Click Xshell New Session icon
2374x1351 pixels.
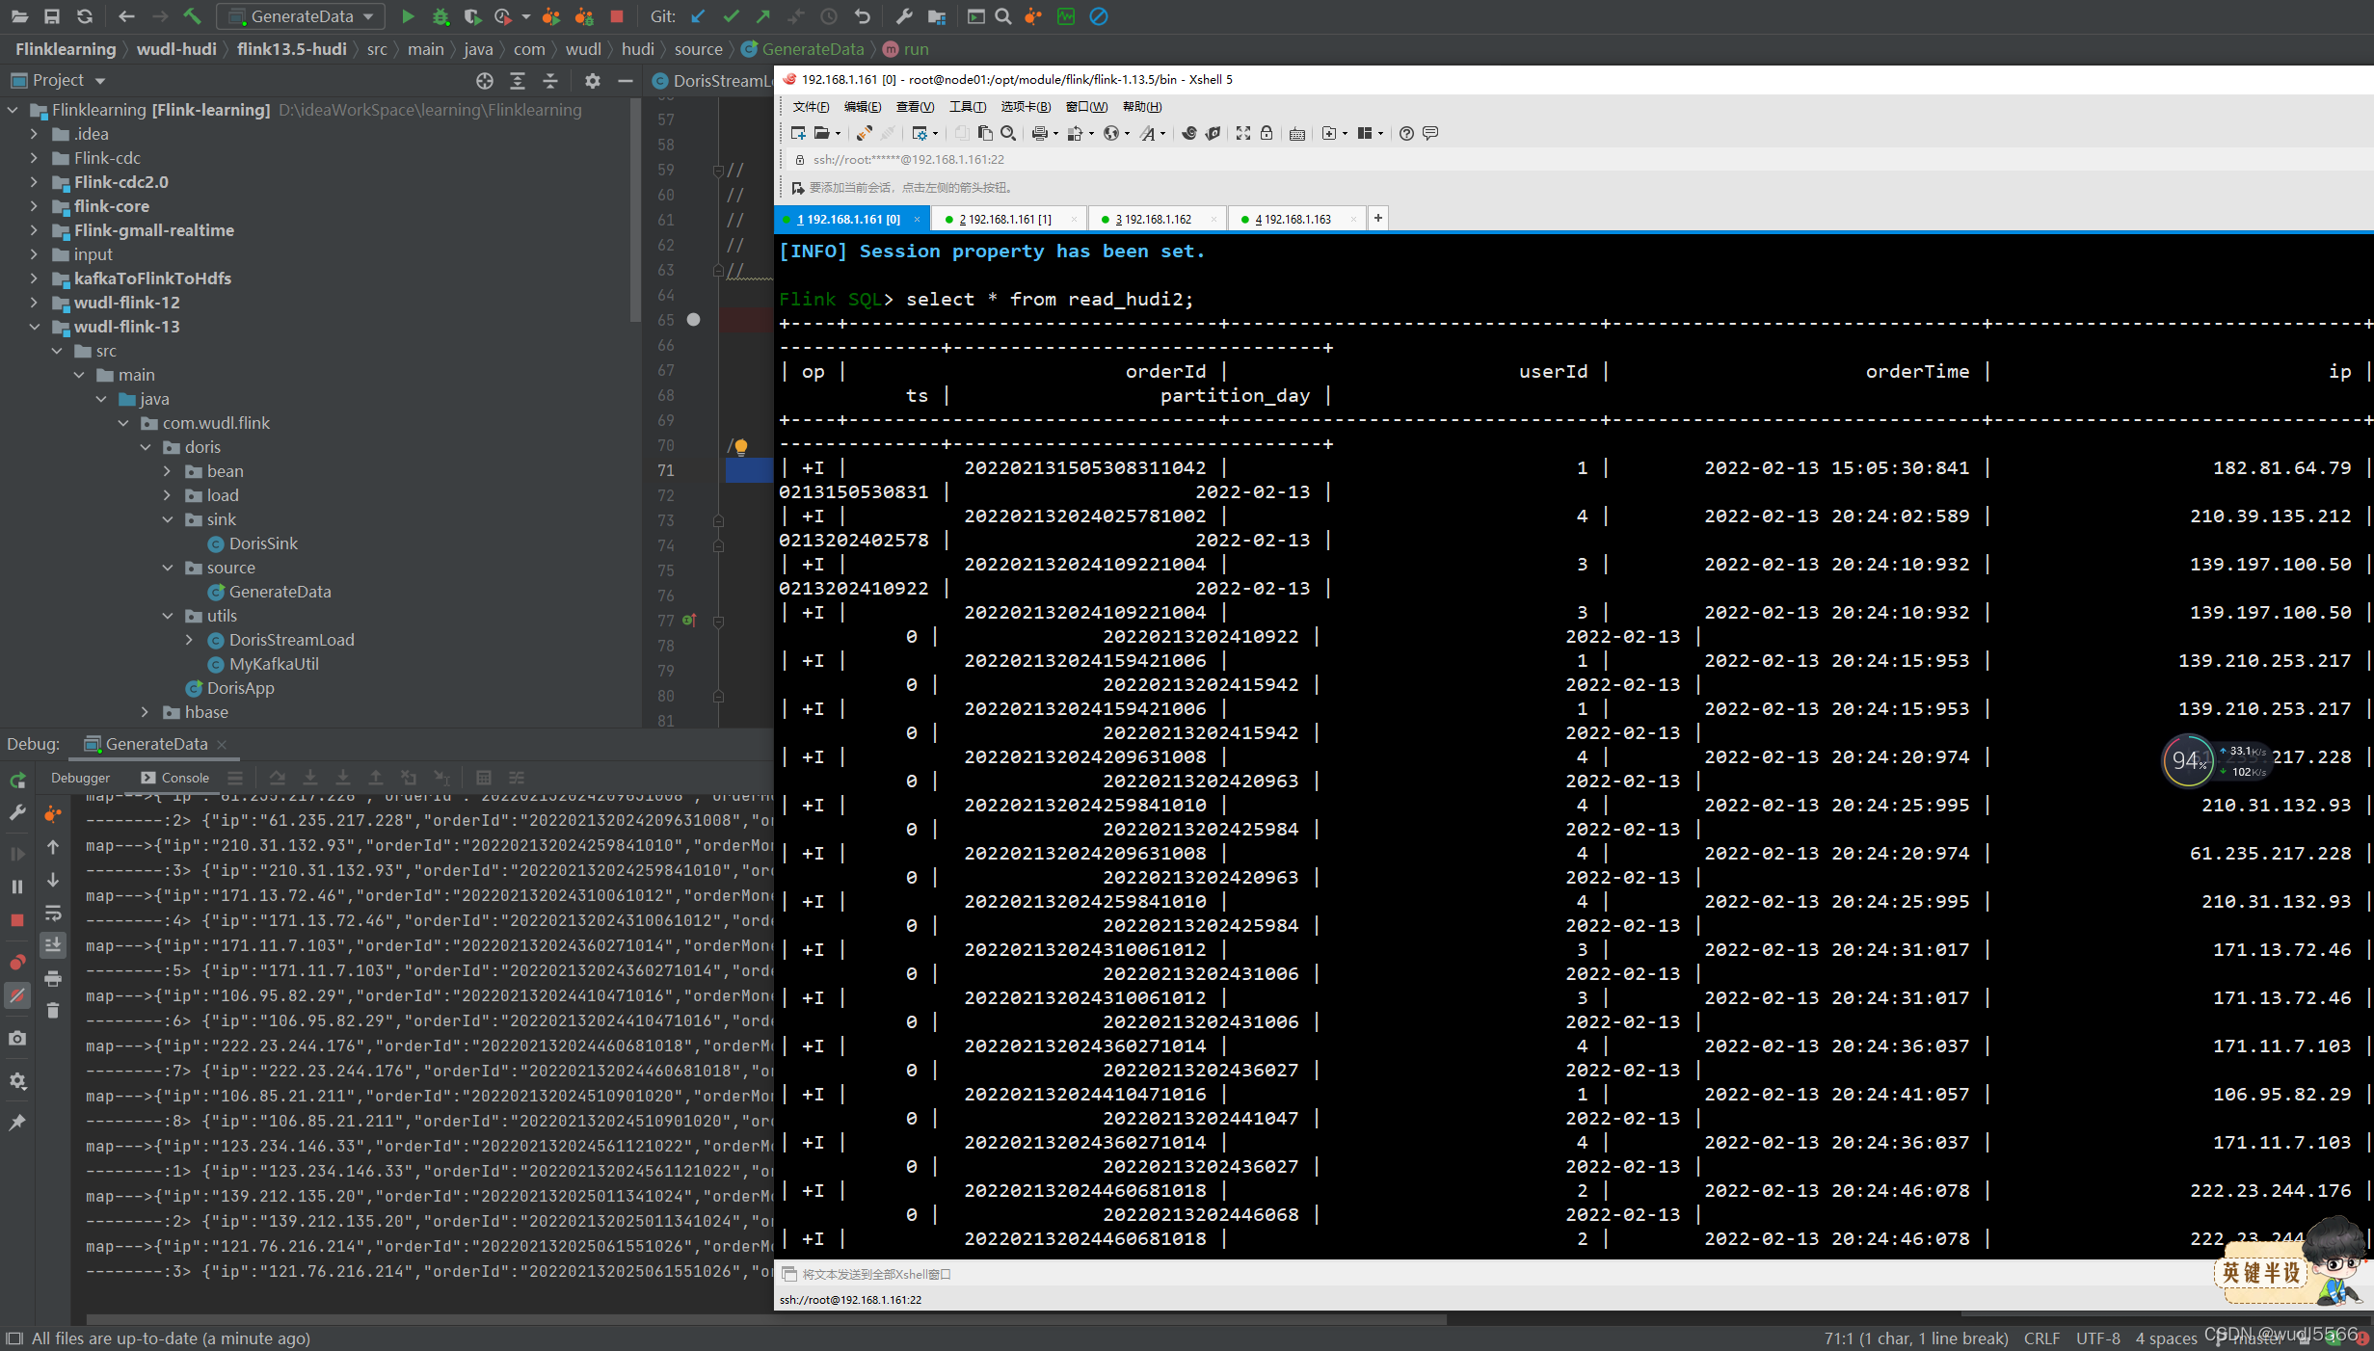click(x=798, y=133)
